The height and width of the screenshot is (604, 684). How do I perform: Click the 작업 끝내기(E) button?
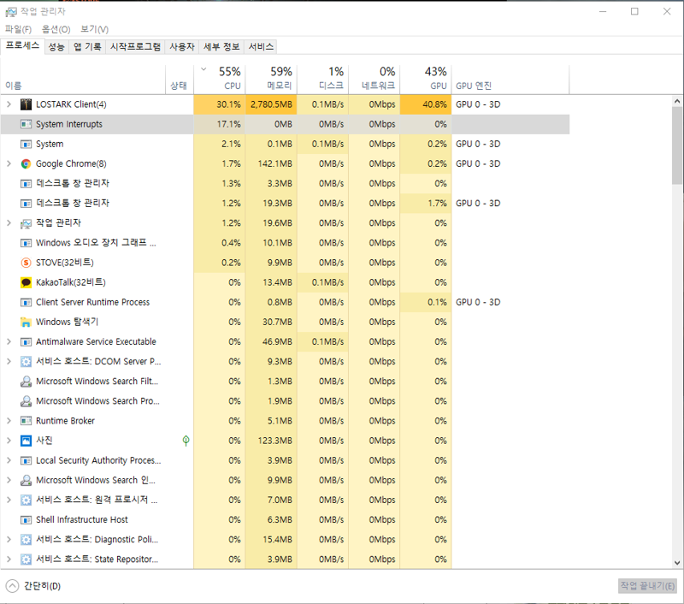coord(647,586)
